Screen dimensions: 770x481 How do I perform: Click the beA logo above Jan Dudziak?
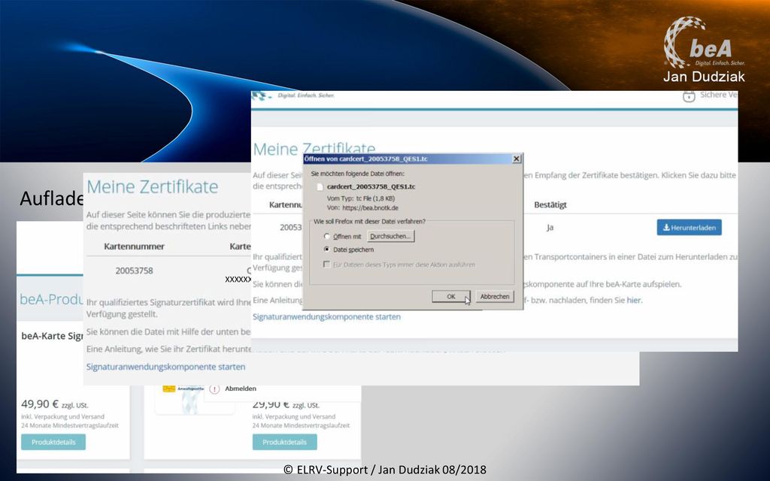(x=703, y=43)
